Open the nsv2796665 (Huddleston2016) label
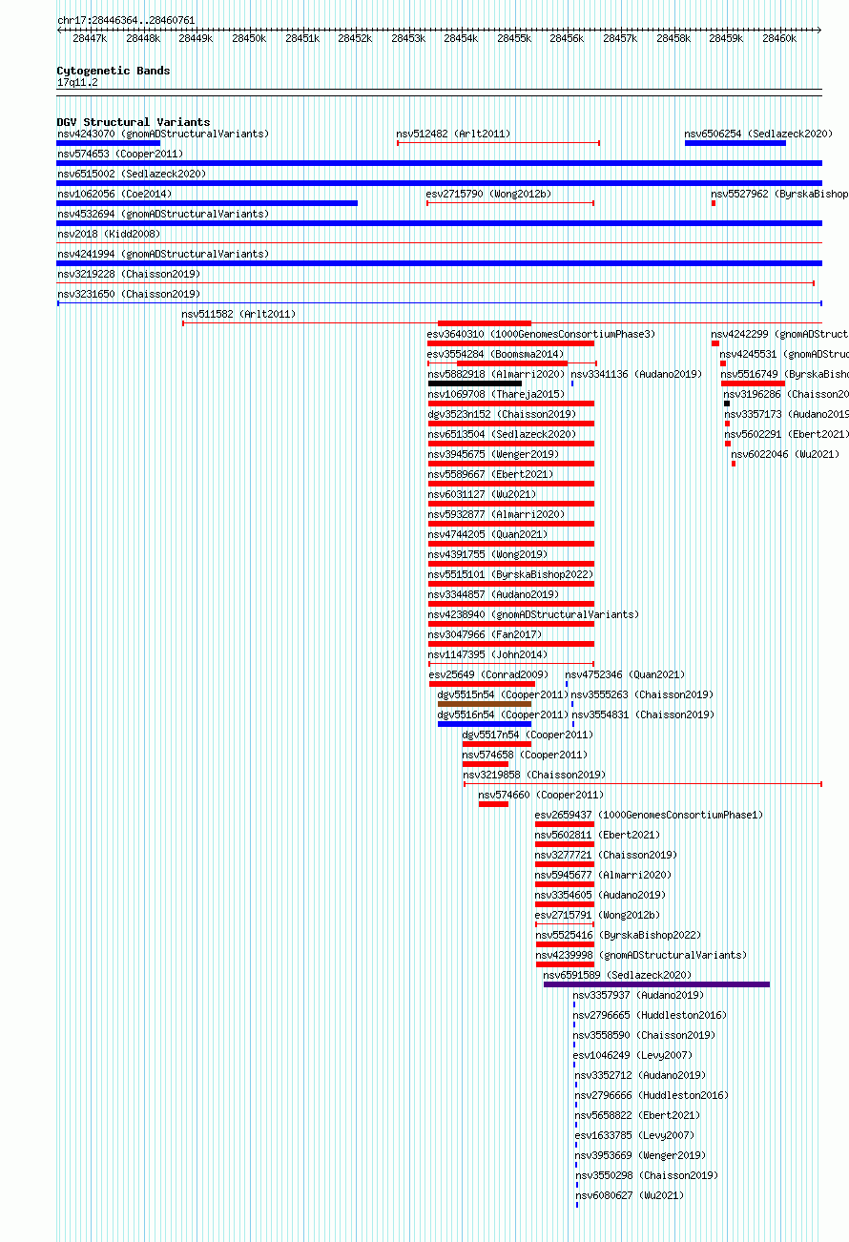This screenshot has height=1242, width=849. point(650,1015)
